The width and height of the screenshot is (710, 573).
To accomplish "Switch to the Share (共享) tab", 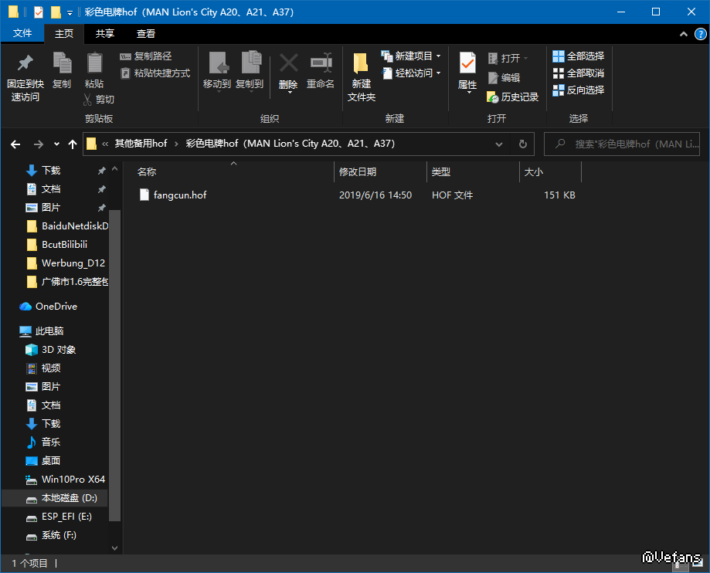I will coord(105,34).
